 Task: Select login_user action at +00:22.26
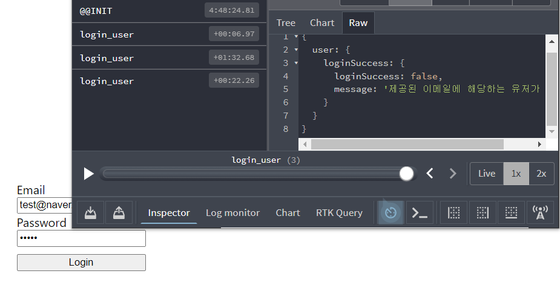[x=170, y=81]
